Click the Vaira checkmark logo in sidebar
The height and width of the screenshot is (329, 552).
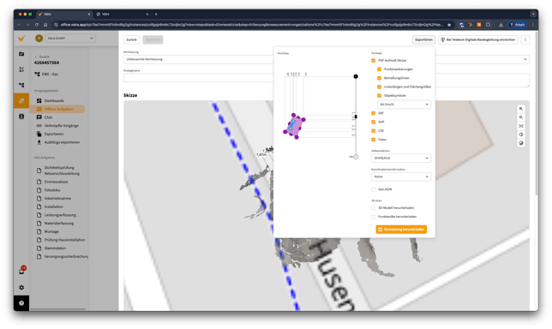pos(21,38)
